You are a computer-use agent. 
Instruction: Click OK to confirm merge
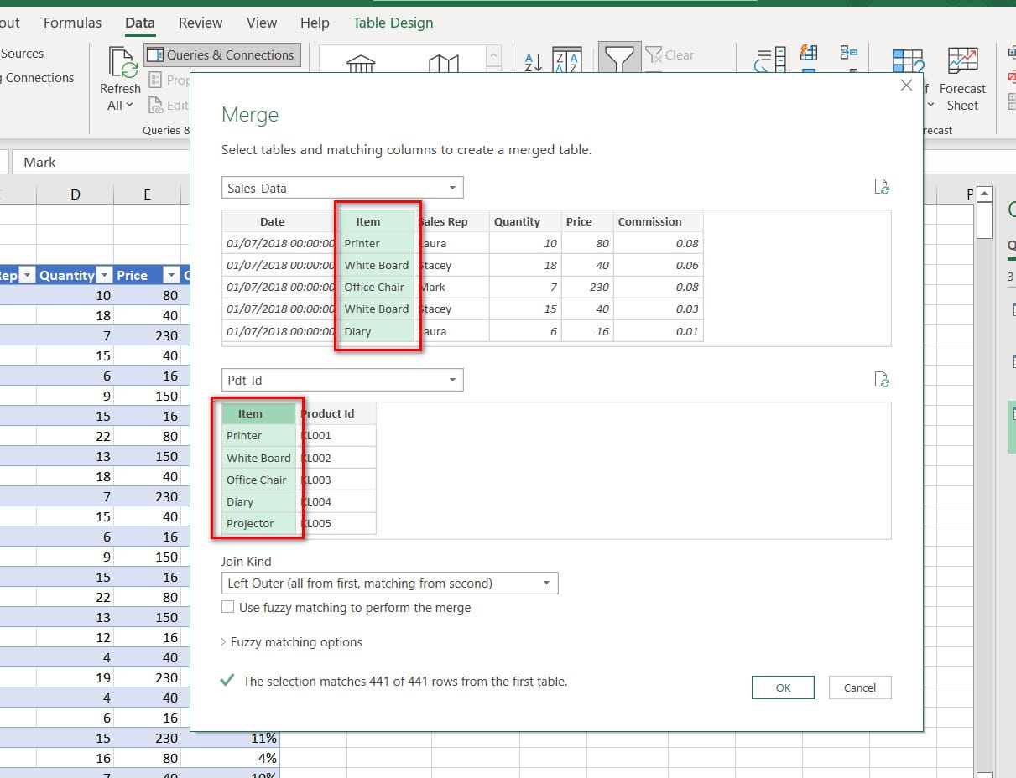tap(783, 687)
